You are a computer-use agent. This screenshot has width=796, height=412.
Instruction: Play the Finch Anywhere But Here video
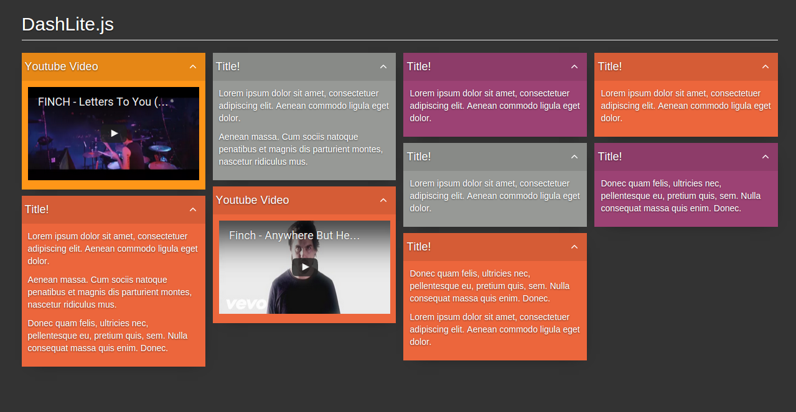305,267
